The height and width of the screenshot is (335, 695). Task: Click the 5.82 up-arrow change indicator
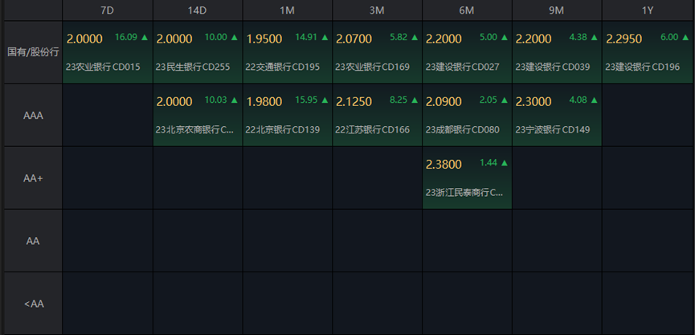click(x=404, y=37)
